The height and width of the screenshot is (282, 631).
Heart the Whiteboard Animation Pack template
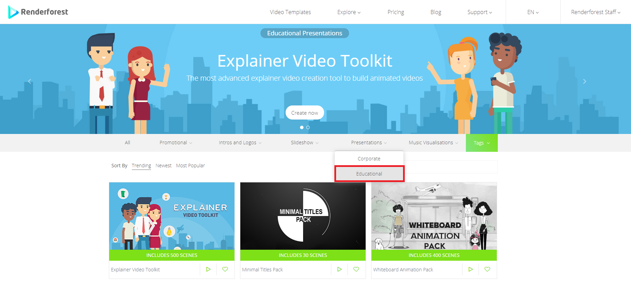487,269
